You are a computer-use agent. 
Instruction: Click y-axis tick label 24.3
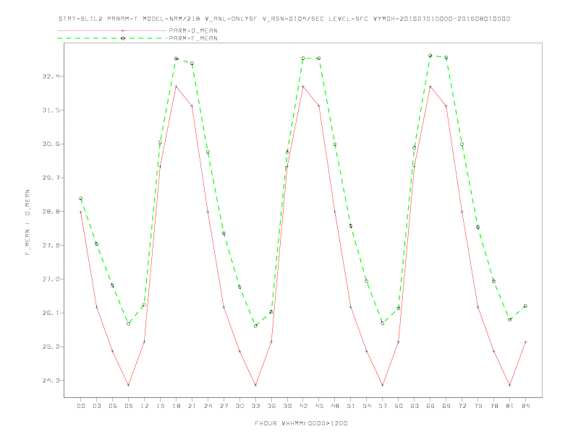pos(50,381)
